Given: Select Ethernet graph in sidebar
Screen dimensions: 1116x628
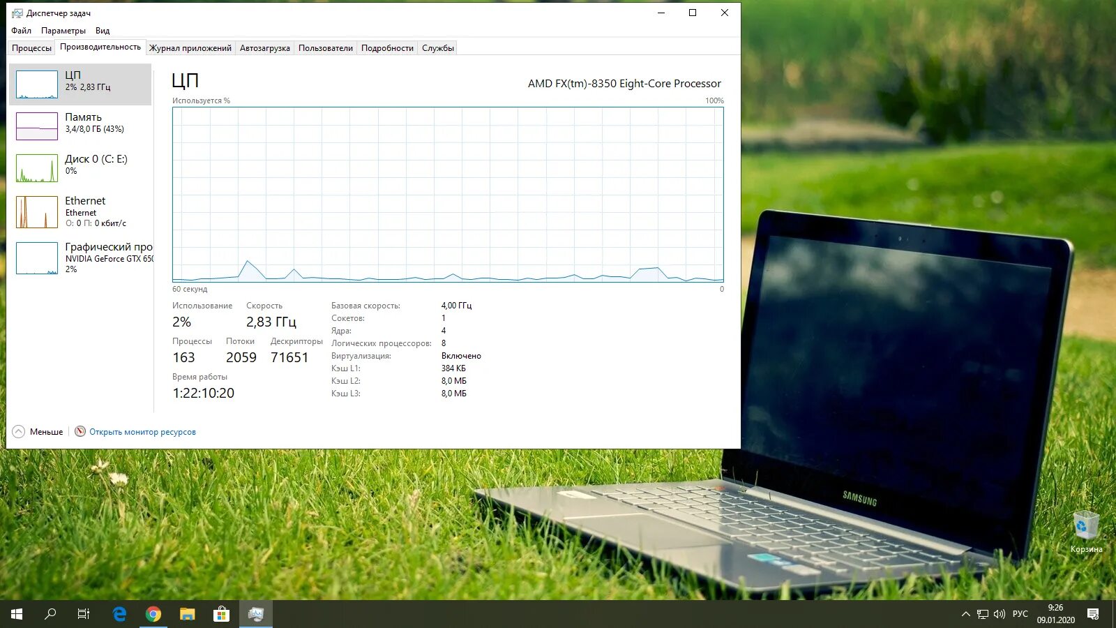Looking at the screenshot, I should pyautogui.click(x=80, y=209).
